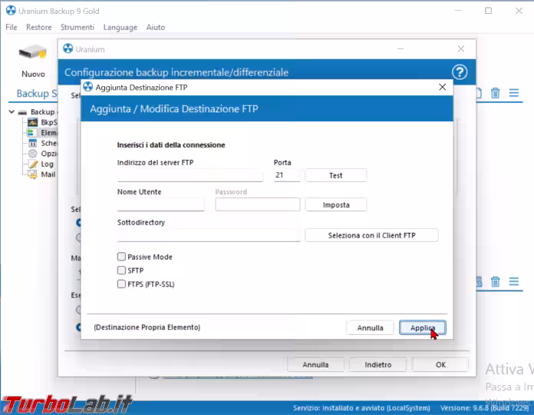
Task: Click Annulla in the FTP destination dialog
Action: (x=370, y=327)
